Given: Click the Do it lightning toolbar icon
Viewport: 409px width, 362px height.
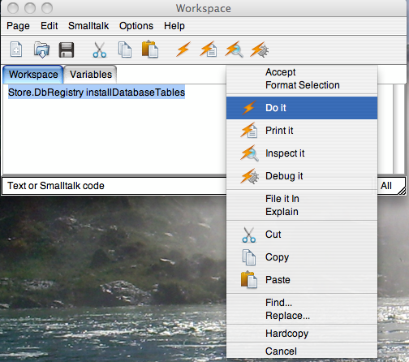Looking at the screenshot, I should coord(183,50).
